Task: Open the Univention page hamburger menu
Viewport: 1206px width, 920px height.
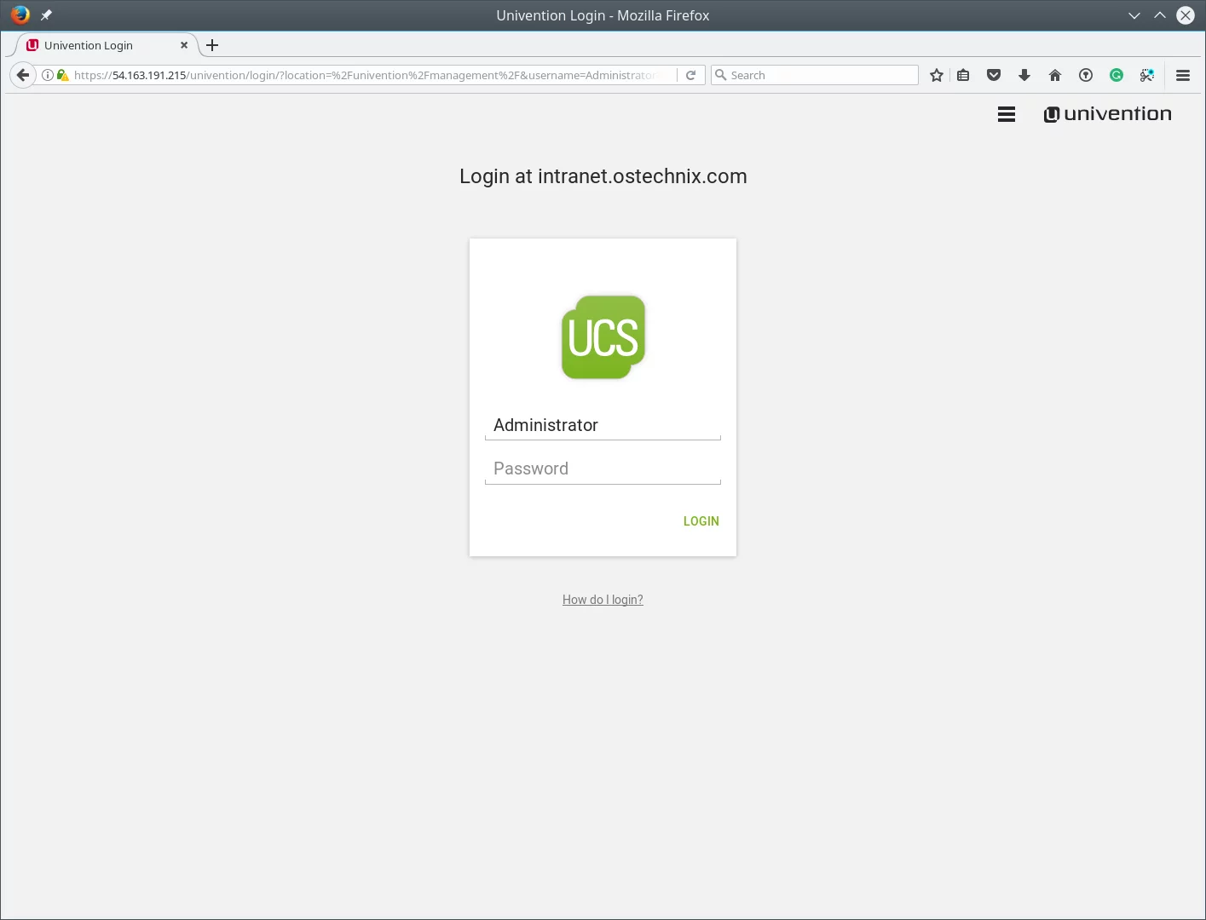Action: pyautogui.click(x=1007, y=114)
